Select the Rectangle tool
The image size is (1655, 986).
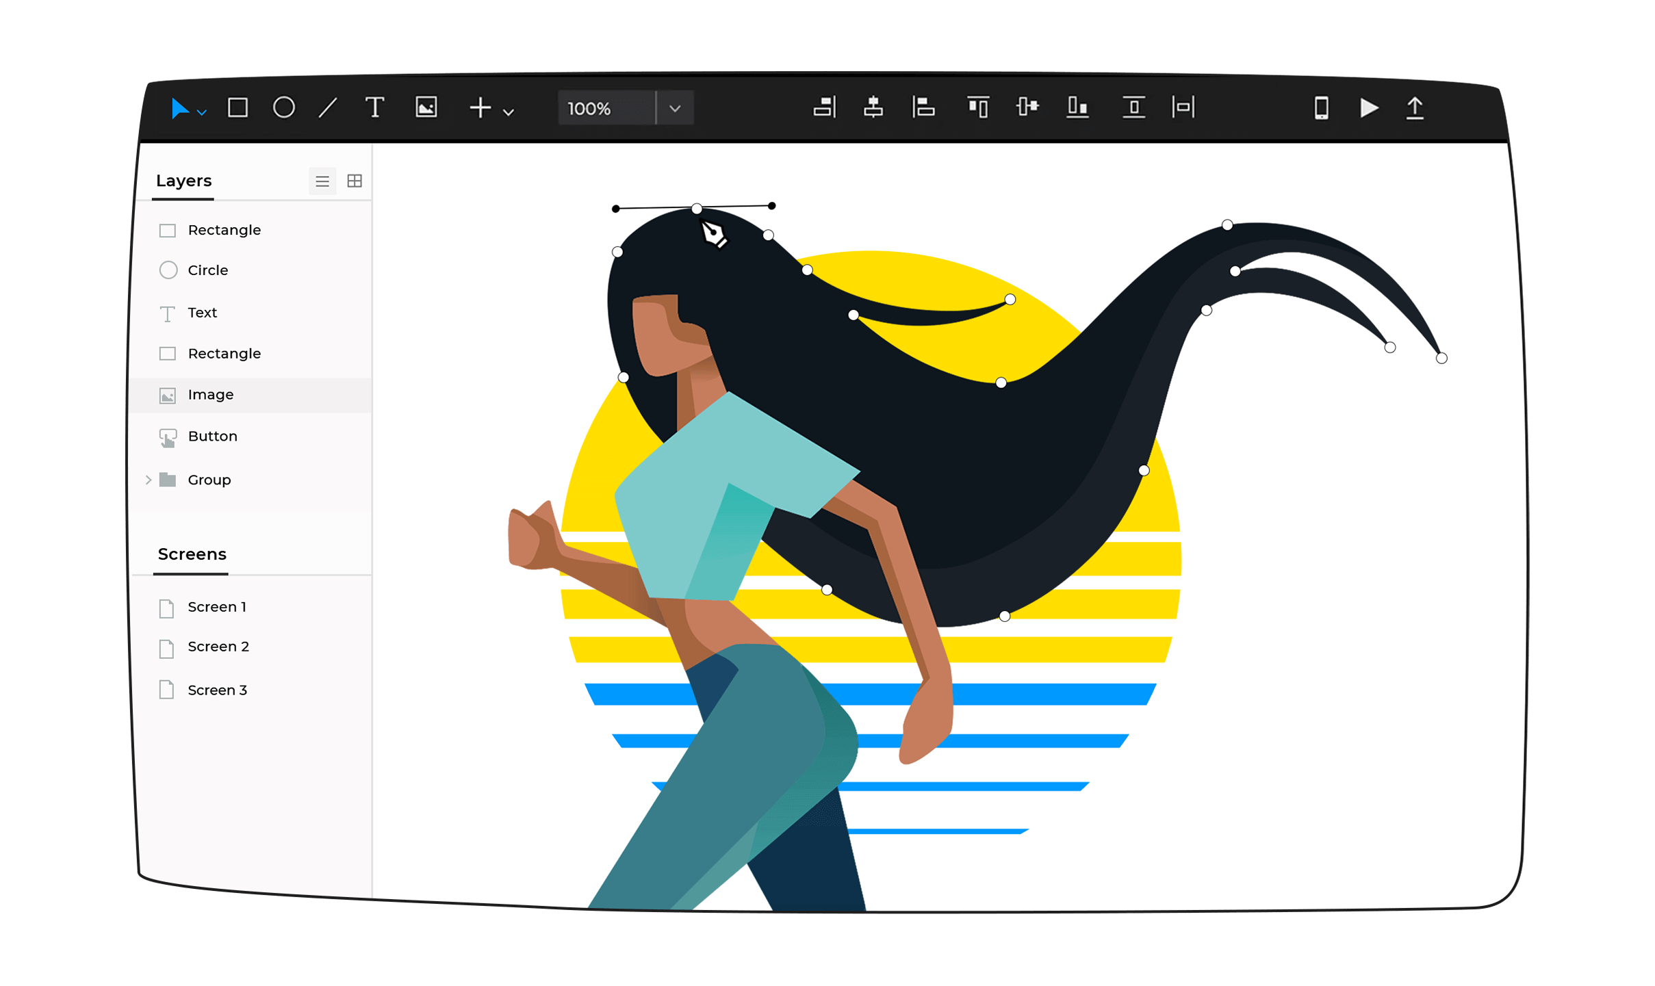coord(238,108)
